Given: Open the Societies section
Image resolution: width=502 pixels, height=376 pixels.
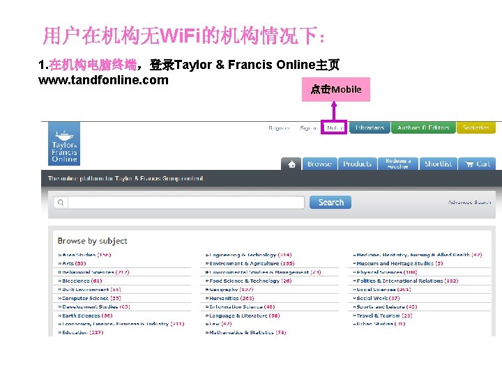Looking at the screenshot, I should pos(476,127).
